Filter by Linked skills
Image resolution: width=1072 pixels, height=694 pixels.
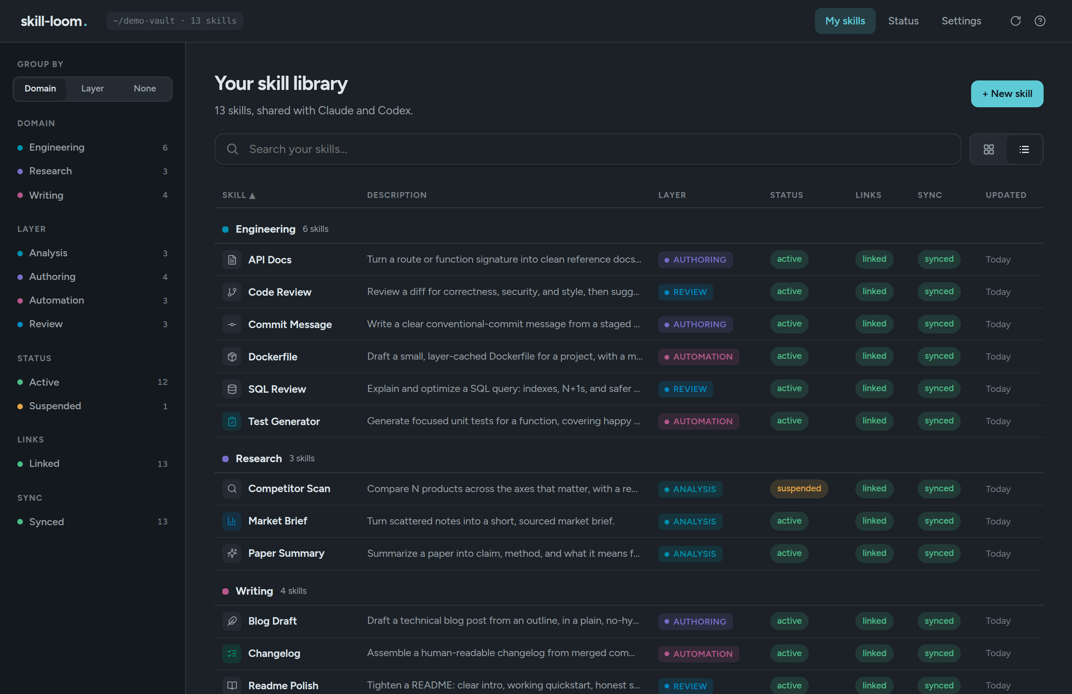92,464
